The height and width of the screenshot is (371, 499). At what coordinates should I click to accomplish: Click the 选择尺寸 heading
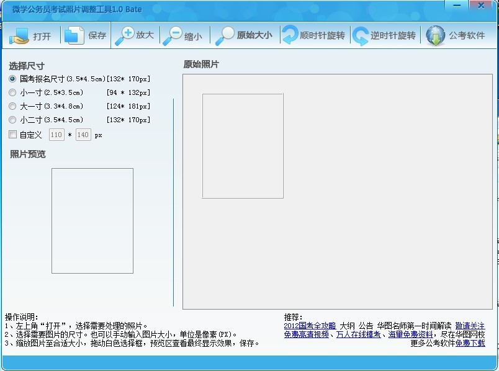coord(27,66)
